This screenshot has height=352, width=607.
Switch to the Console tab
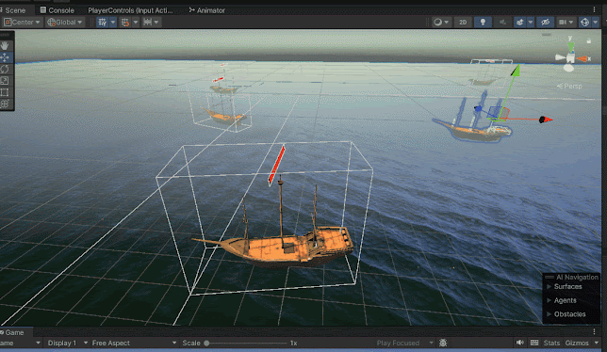tap(57, 10)
